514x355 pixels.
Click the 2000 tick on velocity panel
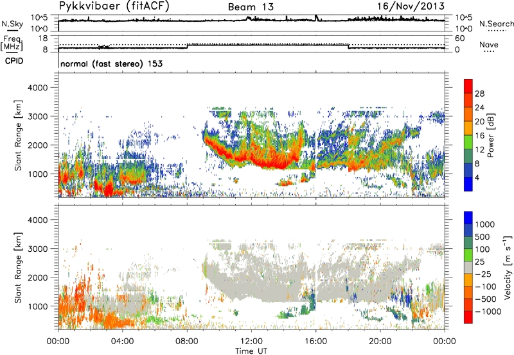(x=38, y=277)
